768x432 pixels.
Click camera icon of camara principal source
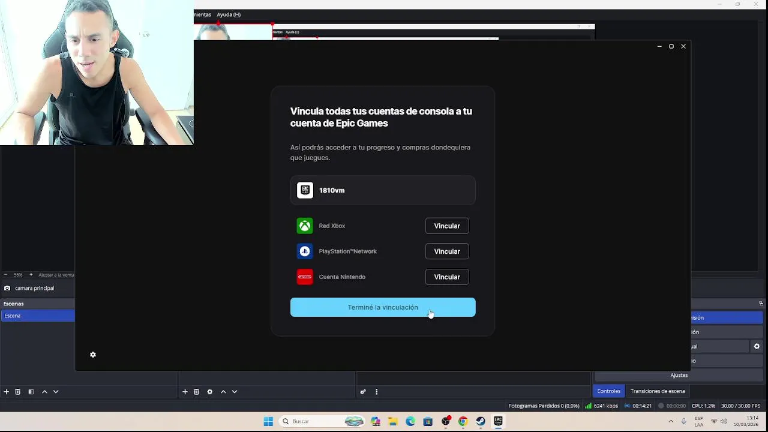pos(7,288)
